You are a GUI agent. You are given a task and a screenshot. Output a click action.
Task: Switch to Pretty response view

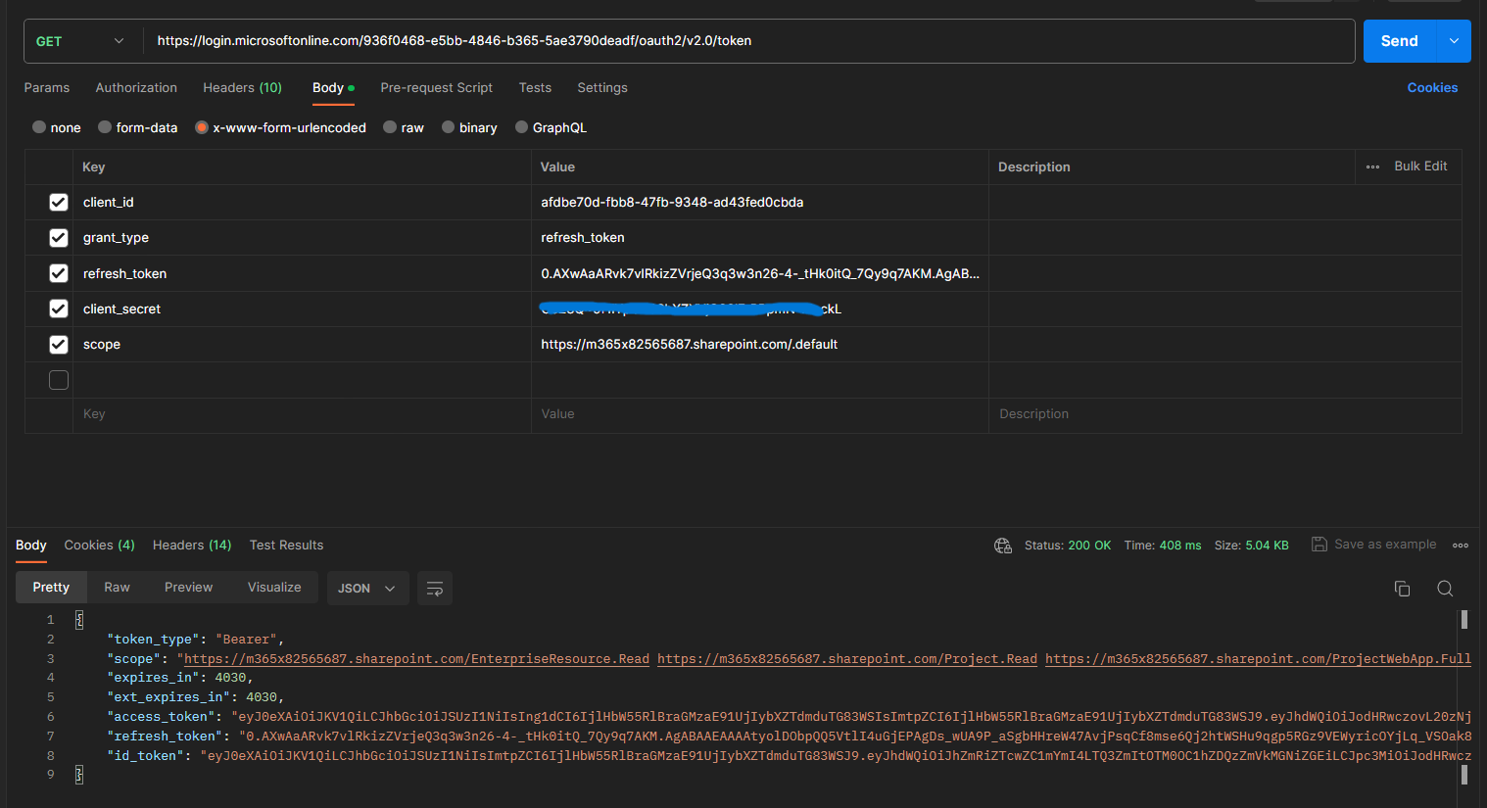[x=51, y=588]
